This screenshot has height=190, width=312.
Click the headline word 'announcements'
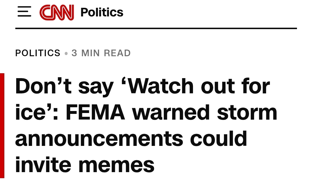99,139
